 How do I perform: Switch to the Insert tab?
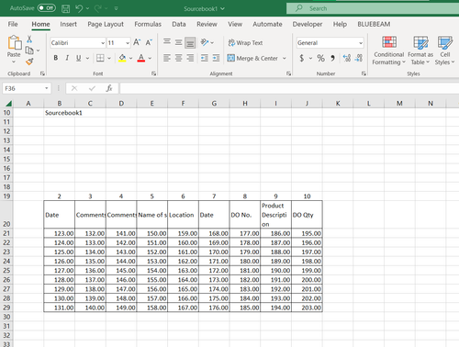68,24
